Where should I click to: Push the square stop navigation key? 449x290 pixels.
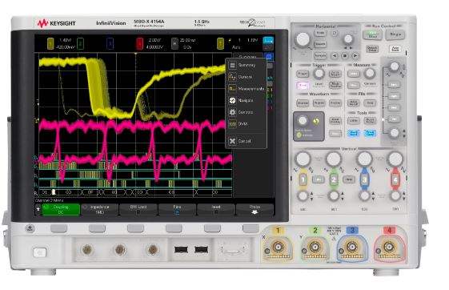tap(344, 55)
